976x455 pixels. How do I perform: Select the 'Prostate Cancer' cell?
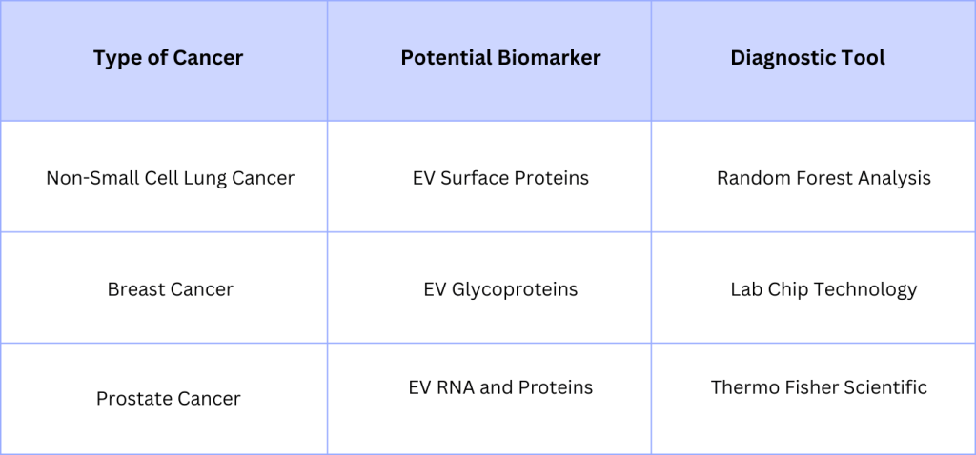click(169, 399)
